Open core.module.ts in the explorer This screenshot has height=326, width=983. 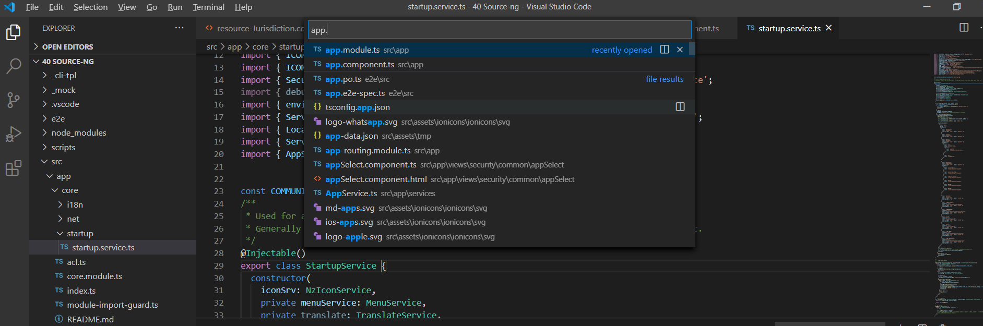94,276
